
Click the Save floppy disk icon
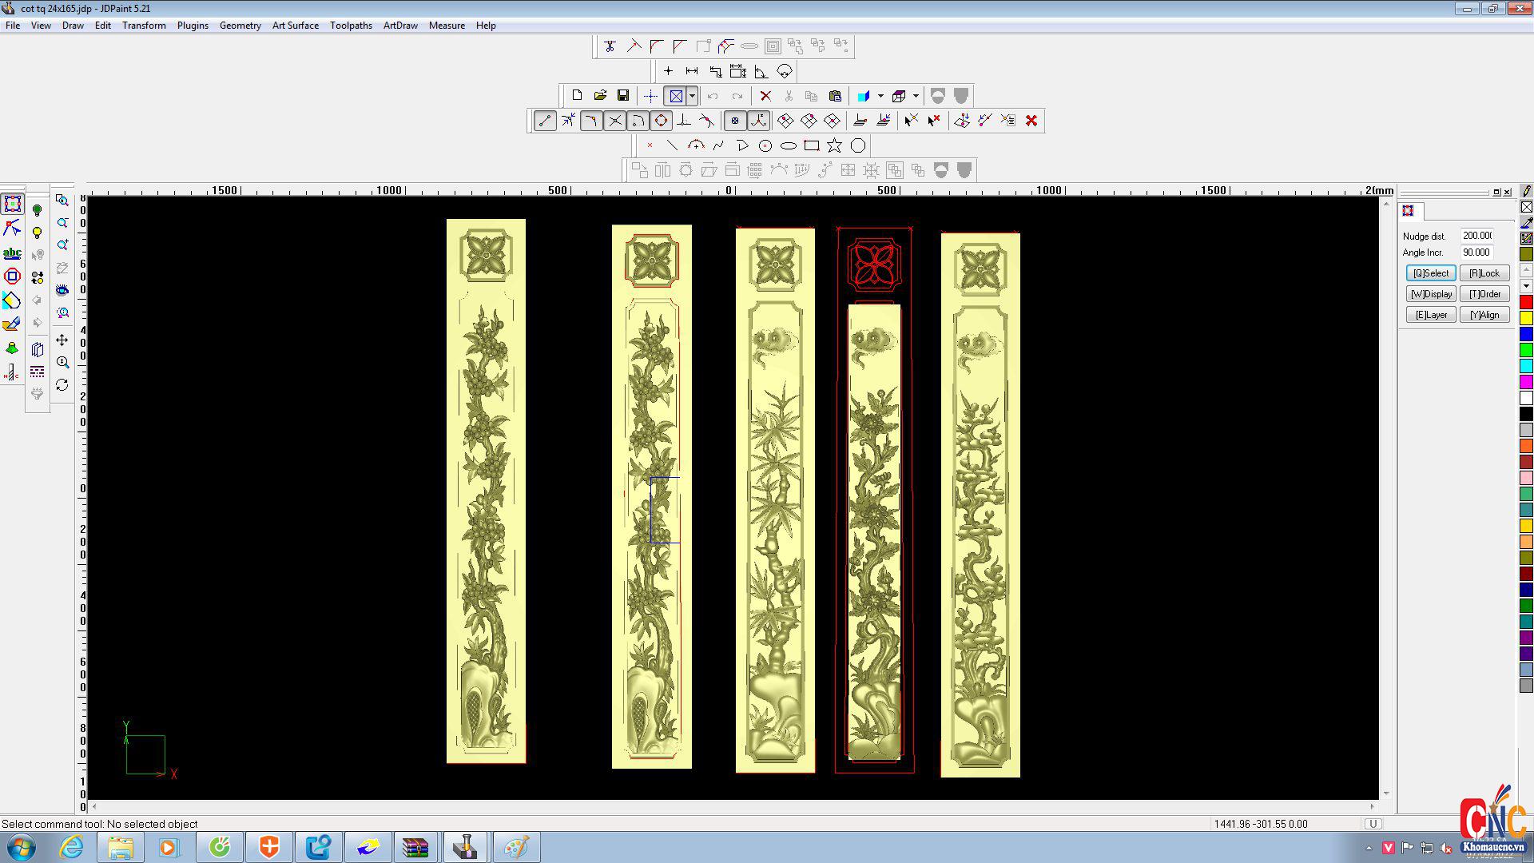click(623, 96)
